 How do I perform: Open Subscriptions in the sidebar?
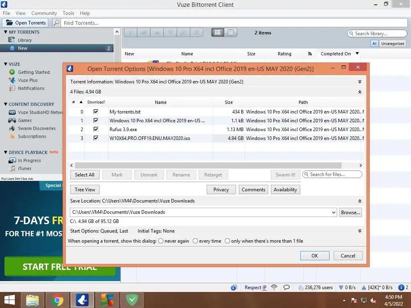[32, 136]
